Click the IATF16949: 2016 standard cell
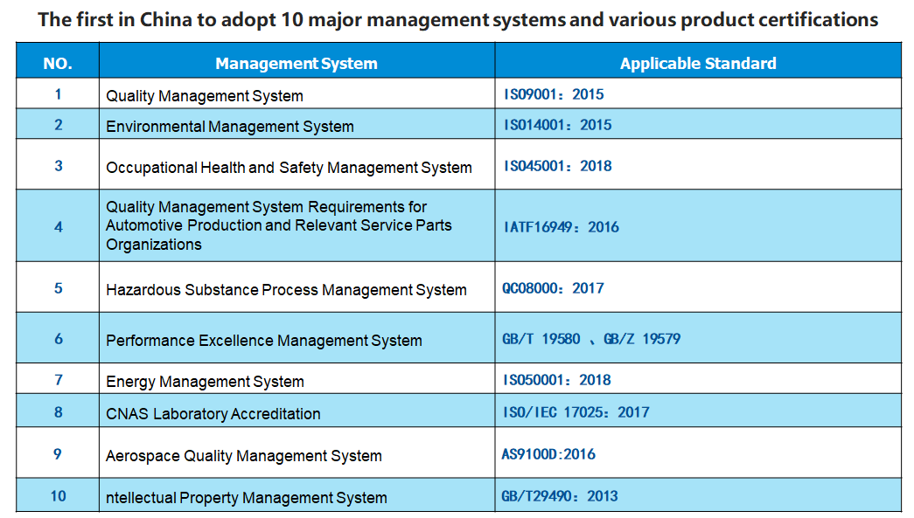 coord(698,225)
